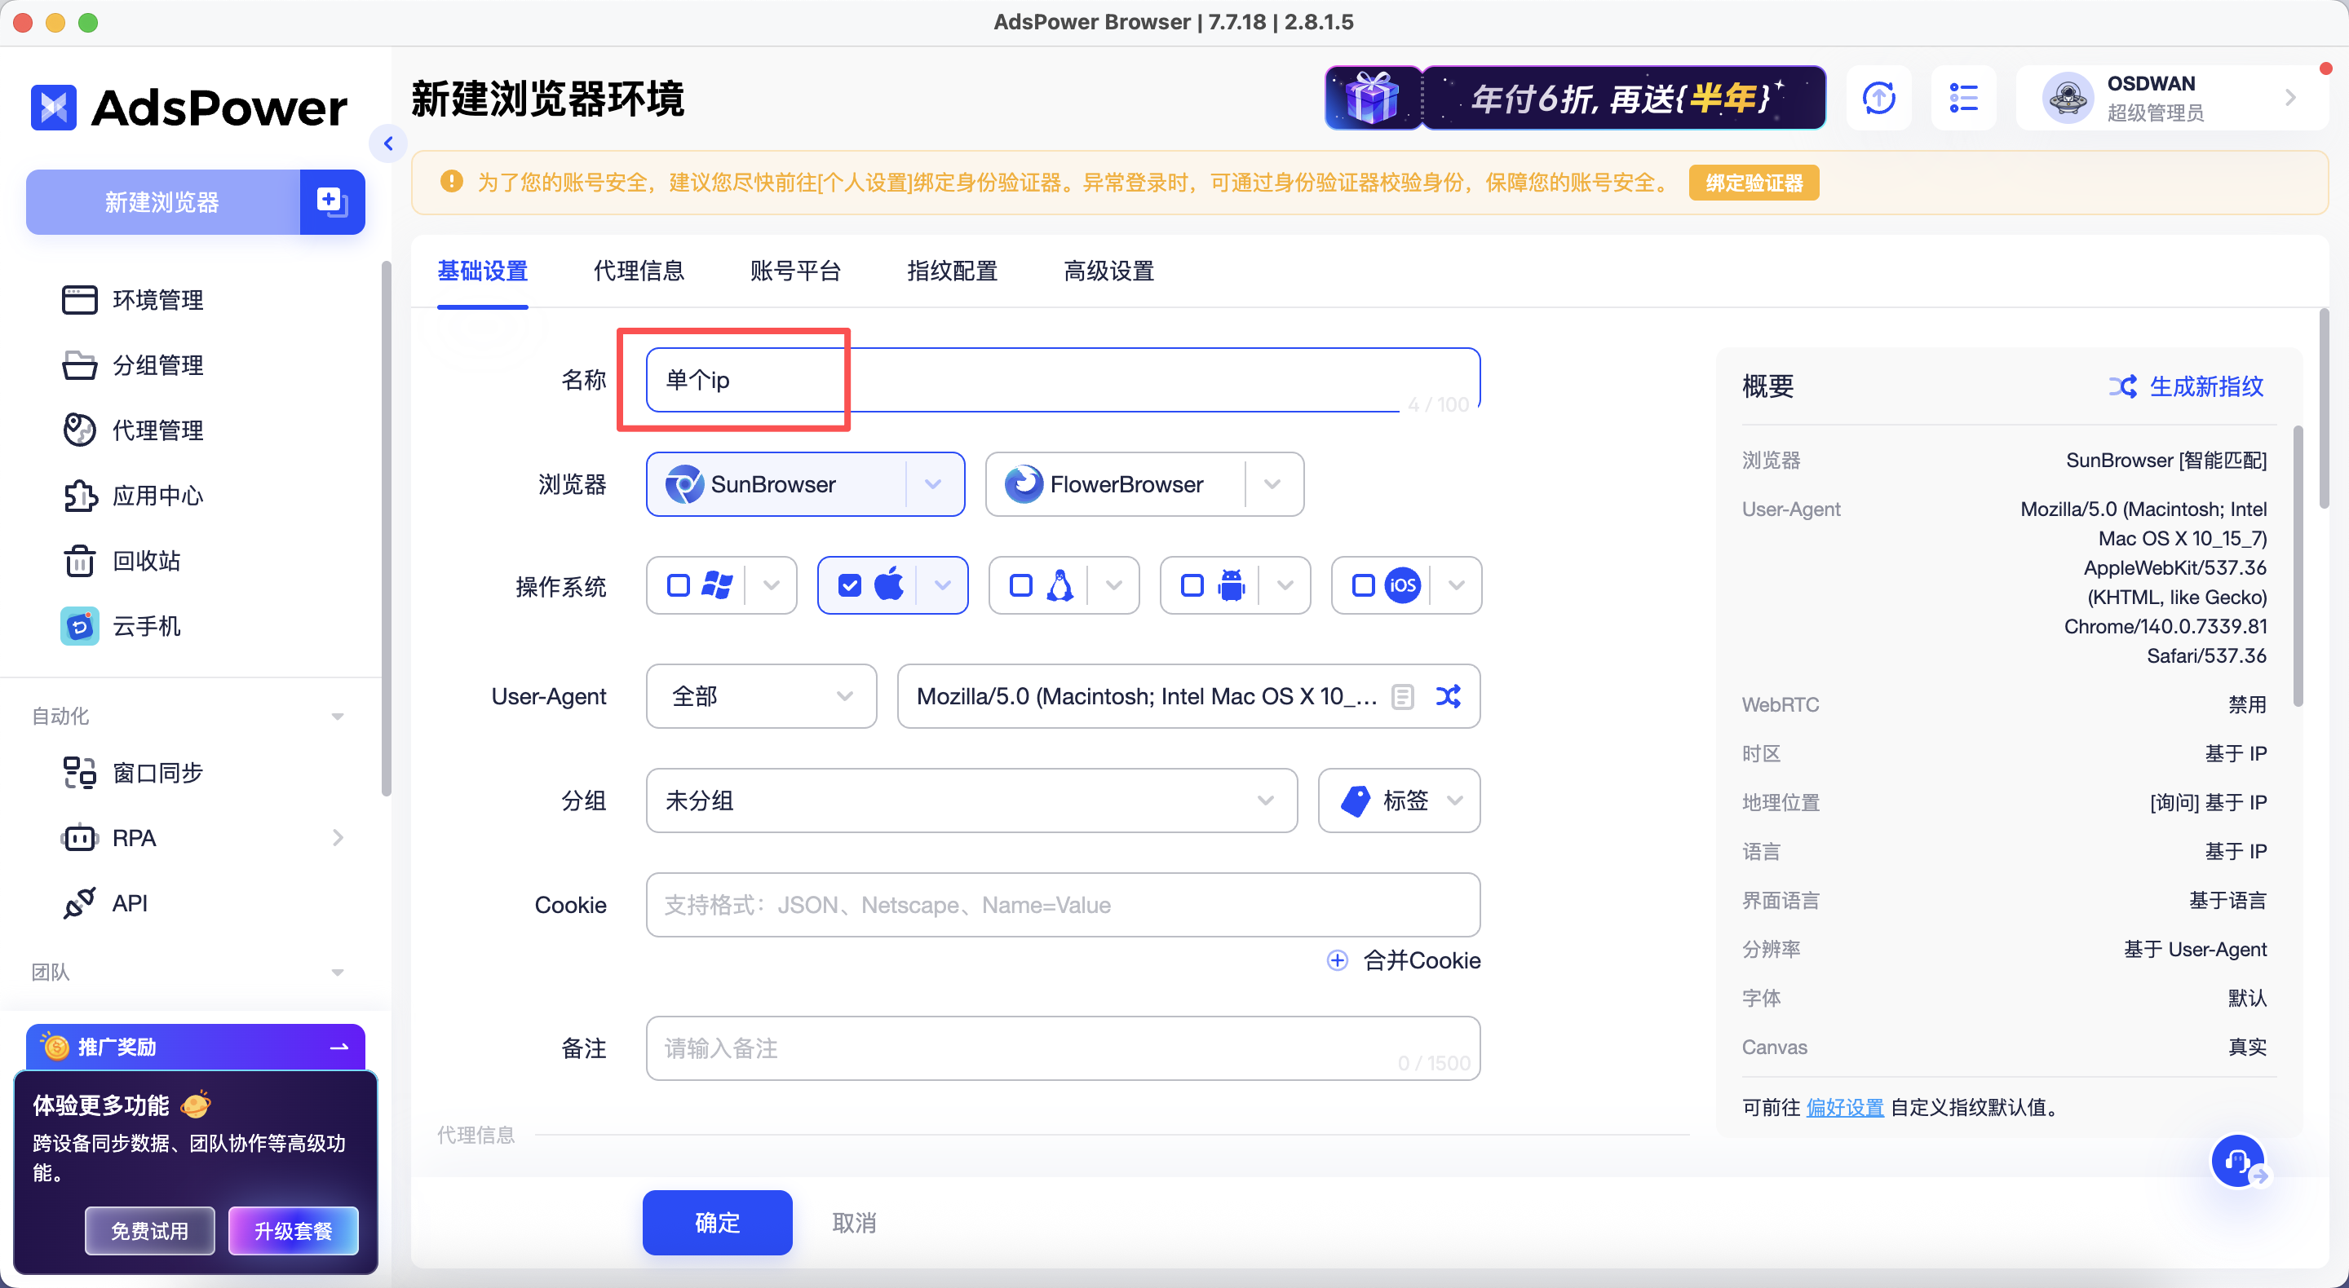This screenshot has height=1288, width=2349.
Task: Click the gift promotion banner icon
Action: click(x=1373, y=98)
